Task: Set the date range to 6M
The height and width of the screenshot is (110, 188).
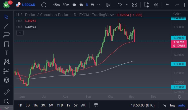Action: tap(51, 105)
